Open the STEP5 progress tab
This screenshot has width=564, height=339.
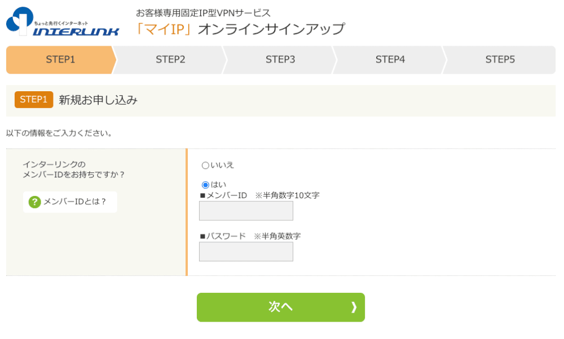click(500, 60)
